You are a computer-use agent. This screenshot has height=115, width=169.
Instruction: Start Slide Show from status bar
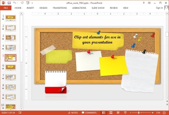125,113
